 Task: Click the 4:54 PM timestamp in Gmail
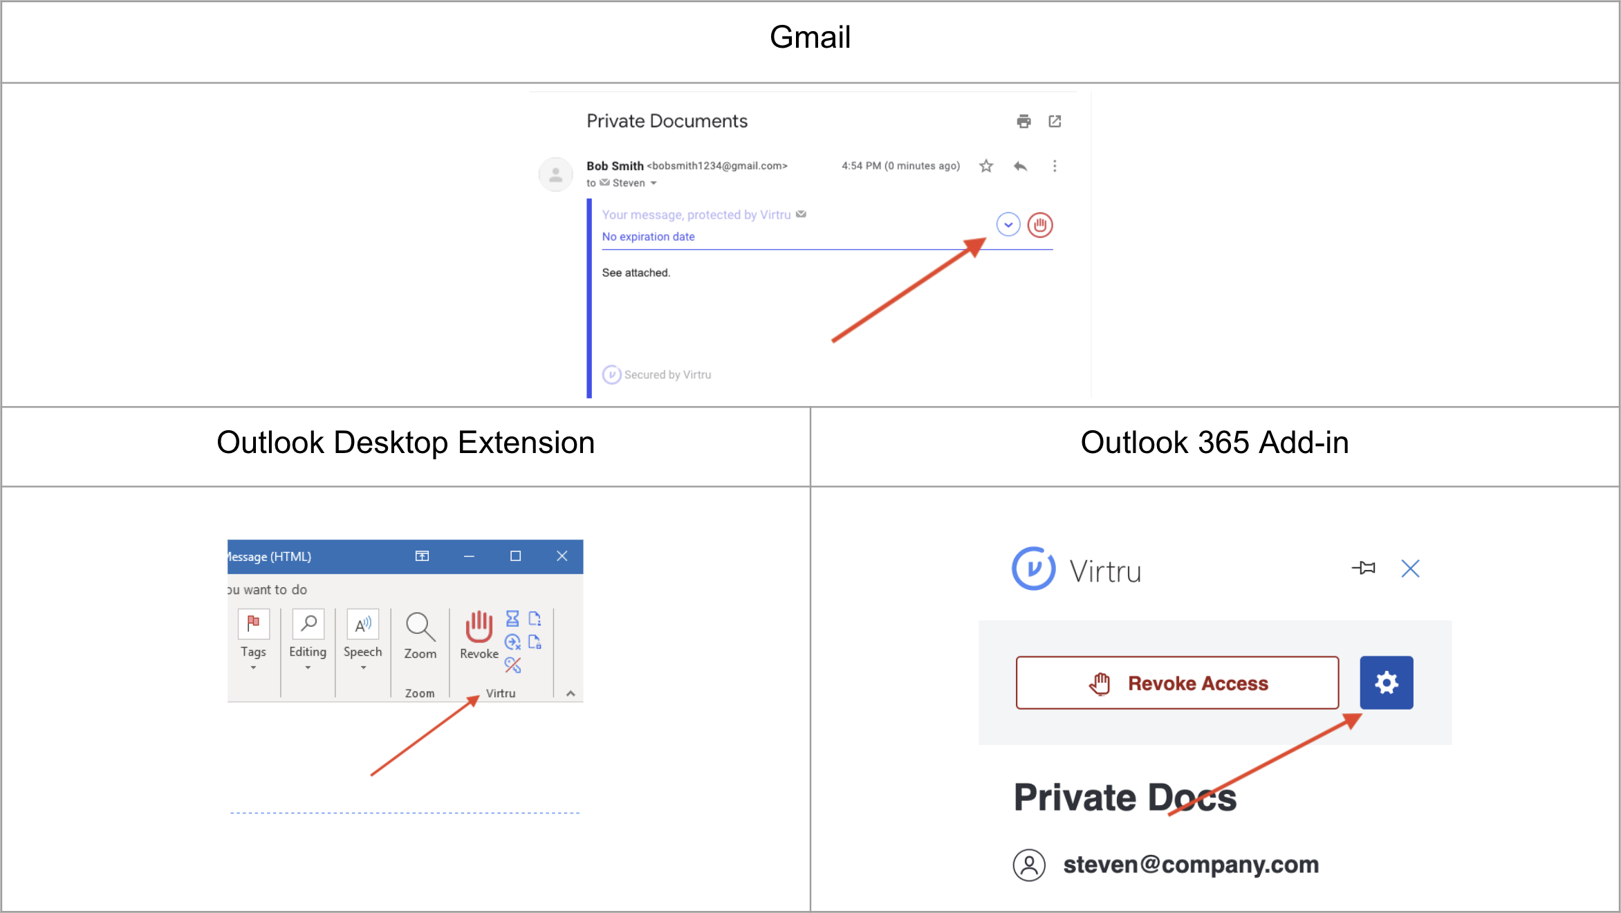(x=900, y=166)
